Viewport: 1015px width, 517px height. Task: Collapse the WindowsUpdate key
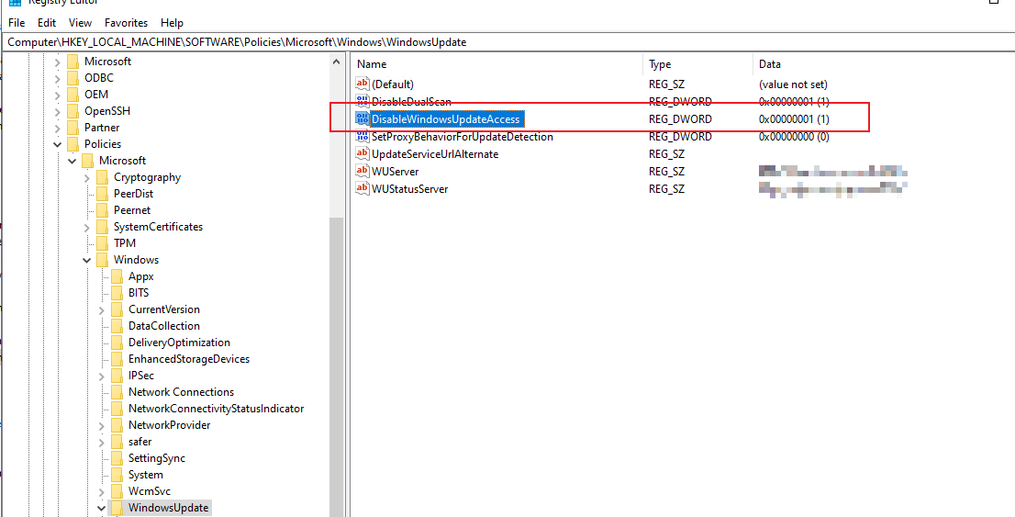102,508
